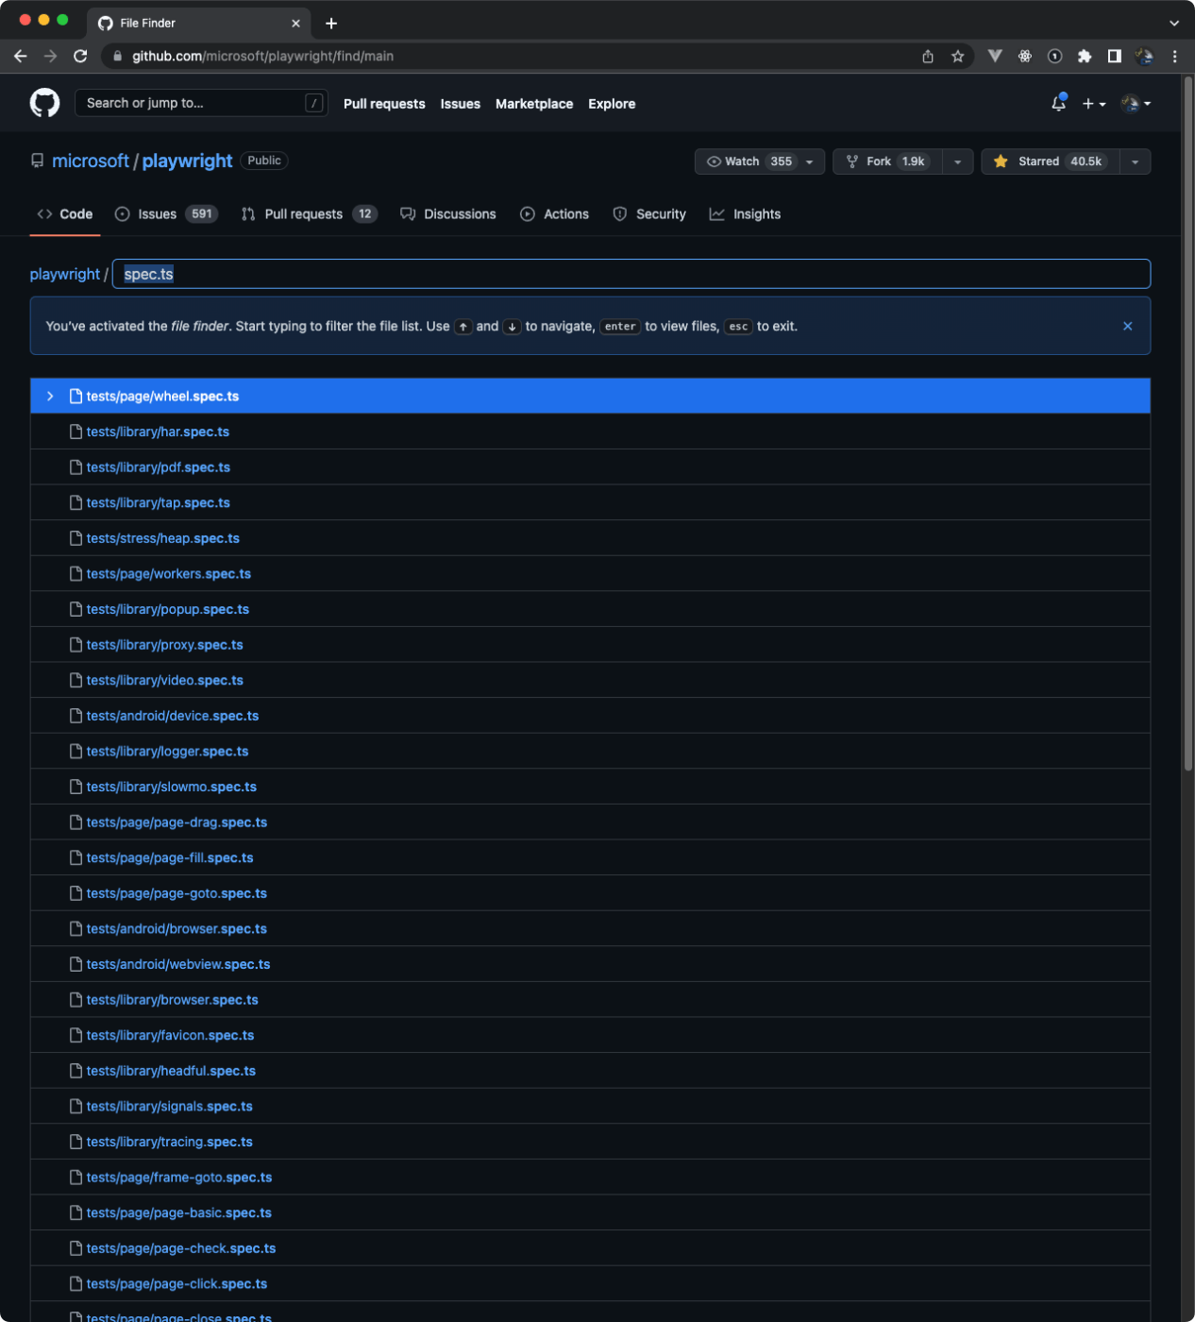
Task: Click file icon beside tests/library/browser.spec.ts
Action: pos(76,999)
